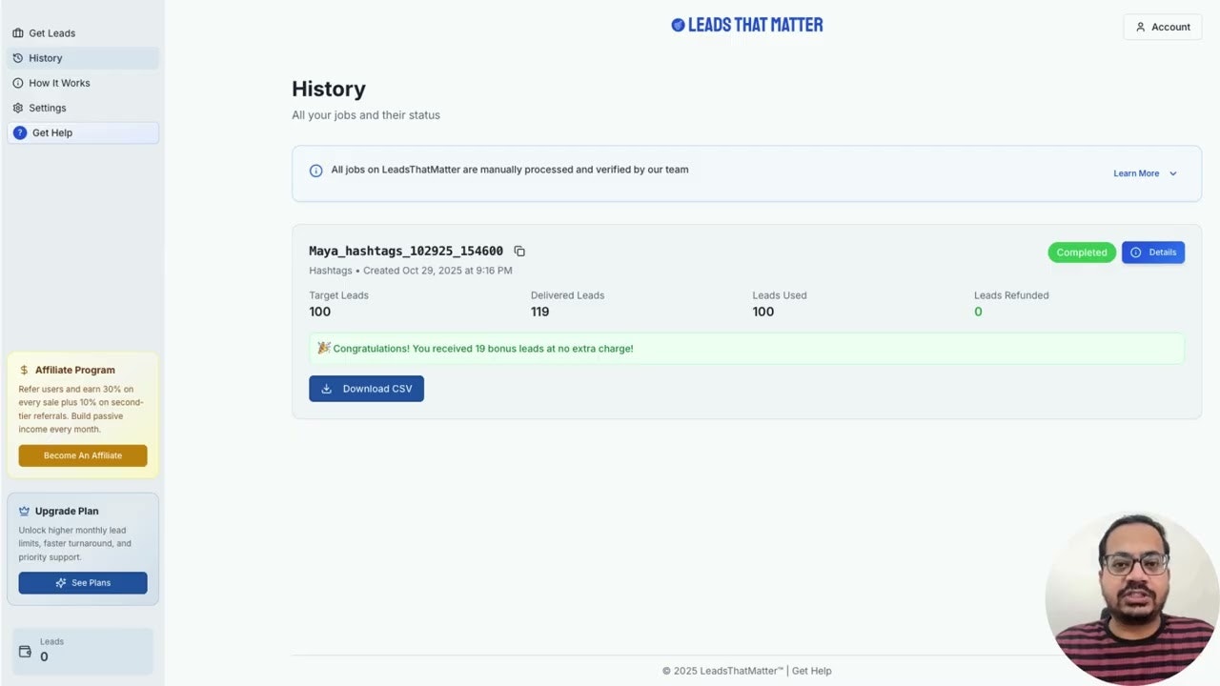Click the briefcase icon beside Get Leads
Screen dimensions: 1220x686
click(18, 33)
